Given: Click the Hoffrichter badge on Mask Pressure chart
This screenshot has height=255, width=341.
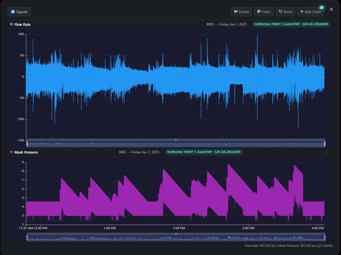Looking at the screenshot, I should click(204, 152).
